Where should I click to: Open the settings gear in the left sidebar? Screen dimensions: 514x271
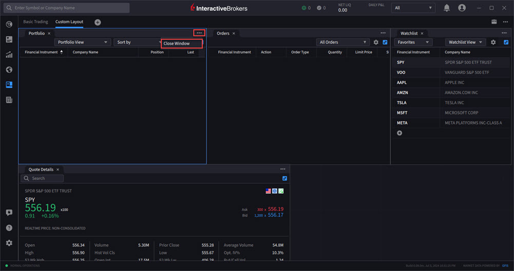[9, 243]
